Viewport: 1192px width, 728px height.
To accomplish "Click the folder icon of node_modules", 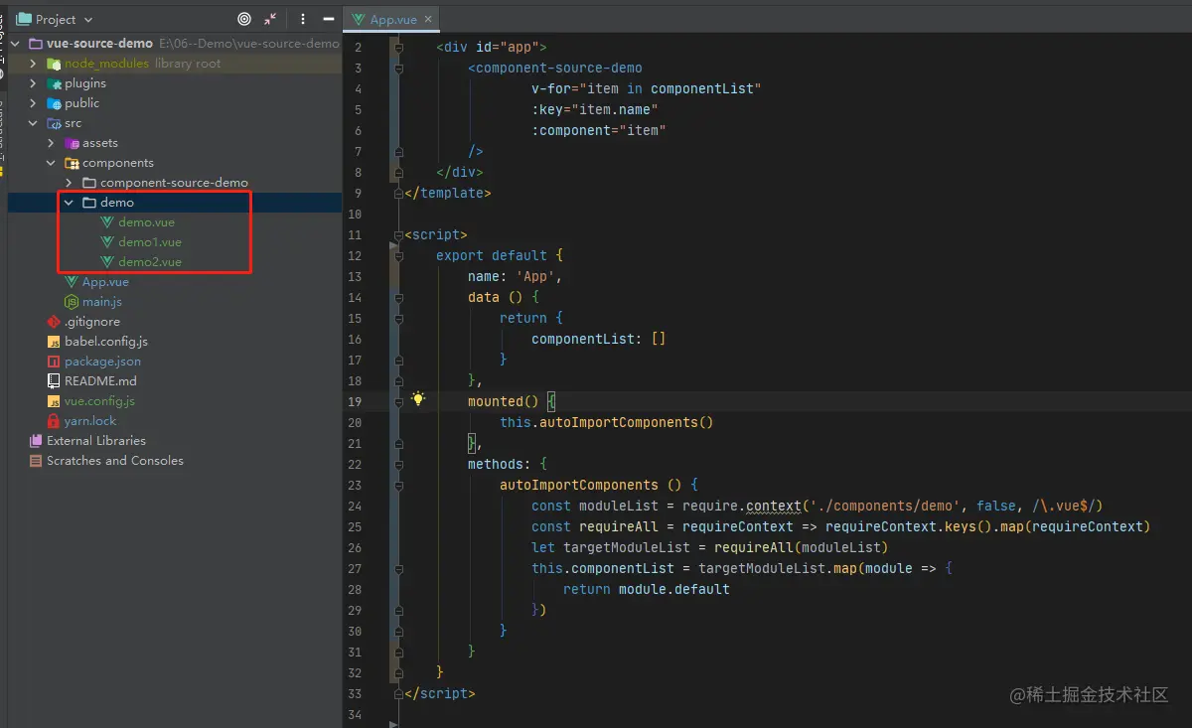I will 54,64.
